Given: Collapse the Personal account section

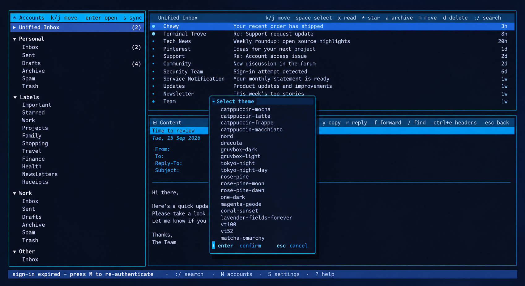Looking at the screenshot, I should click(15, 39).
